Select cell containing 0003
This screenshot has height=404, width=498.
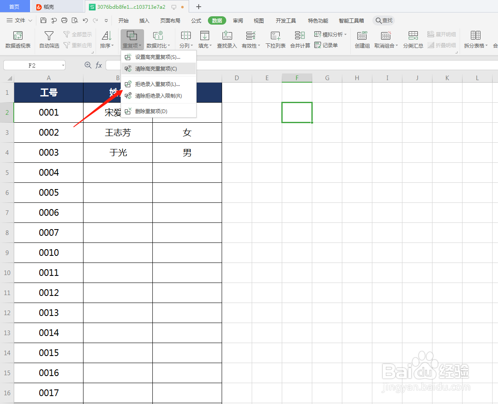pos(48,153)
